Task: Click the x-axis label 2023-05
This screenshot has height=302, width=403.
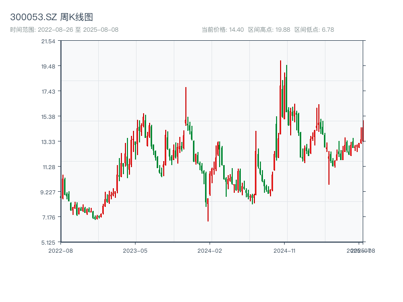Action: click(135, 251)
